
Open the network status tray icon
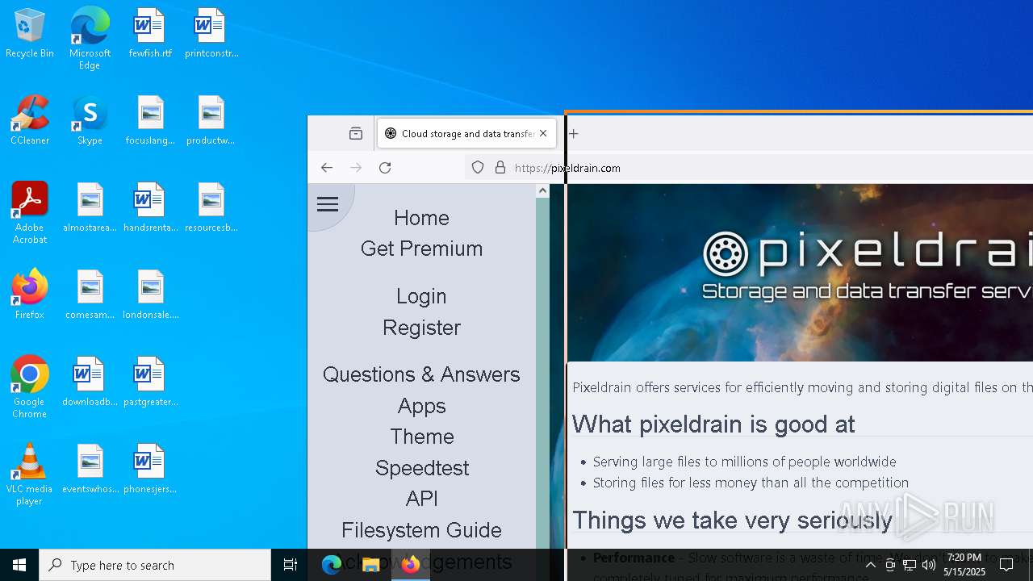910,565
